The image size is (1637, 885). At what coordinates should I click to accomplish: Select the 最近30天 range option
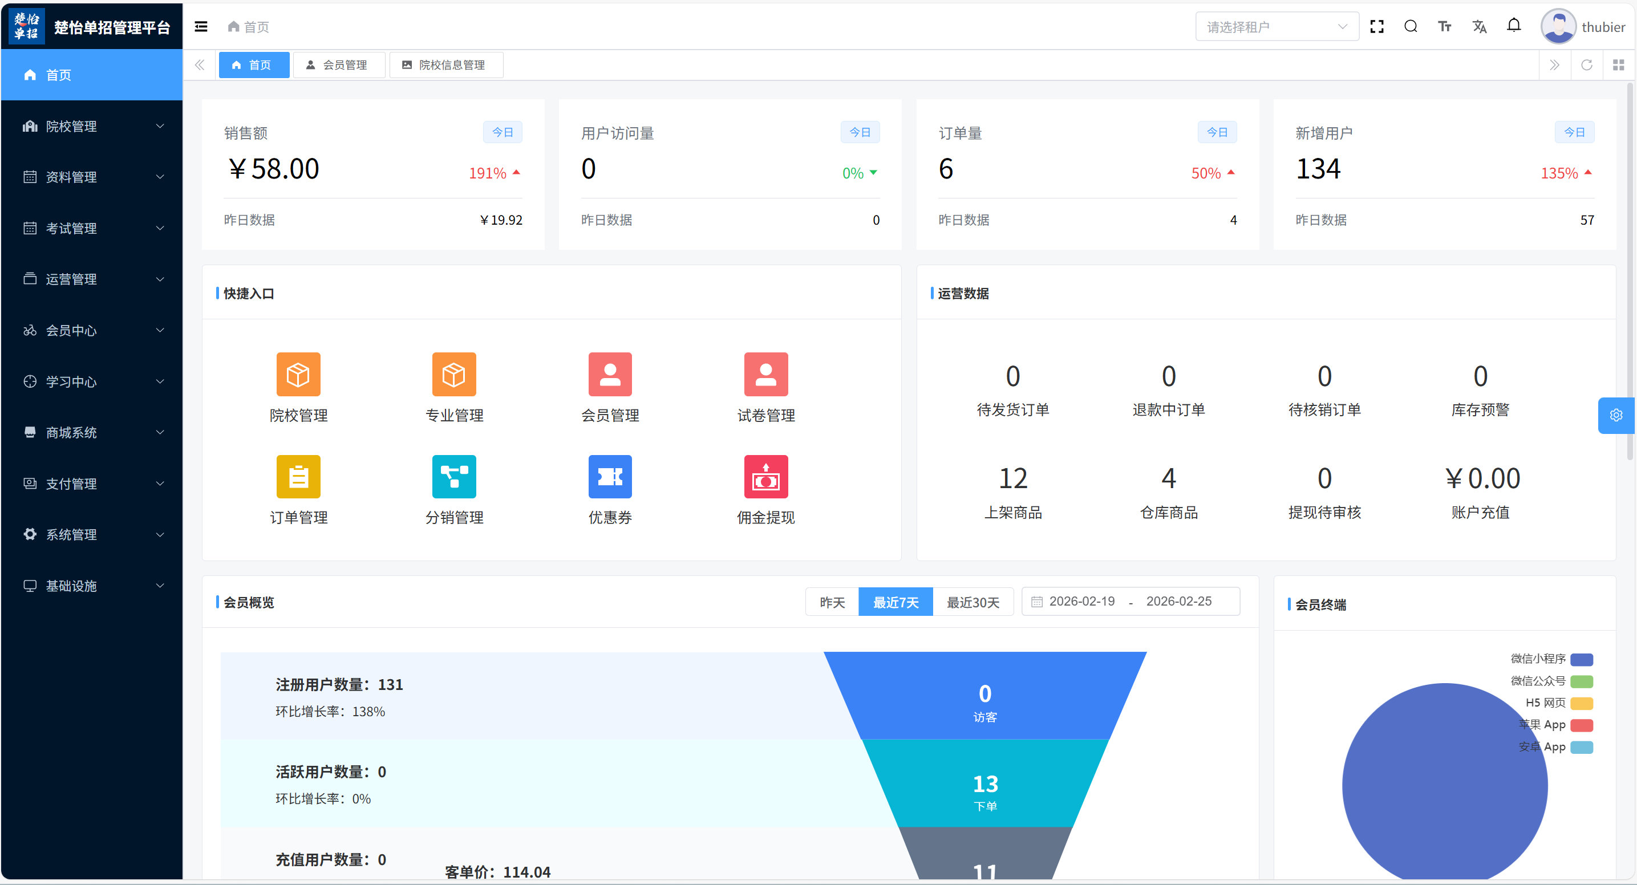[x=973, y=602]
